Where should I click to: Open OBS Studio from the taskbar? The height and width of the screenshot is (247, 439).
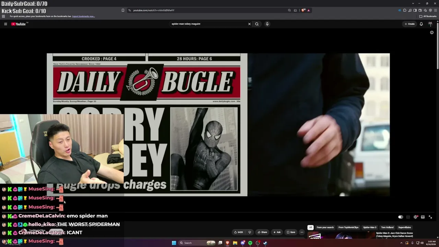pyautogui.click(x=258, y=243)
